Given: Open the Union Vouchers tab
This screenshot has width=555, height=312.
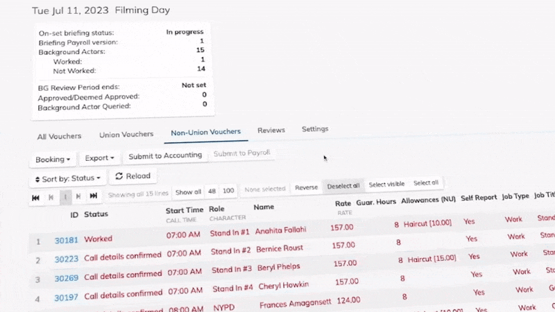Looking at the screenshot, I should click(x=126, y=134).
